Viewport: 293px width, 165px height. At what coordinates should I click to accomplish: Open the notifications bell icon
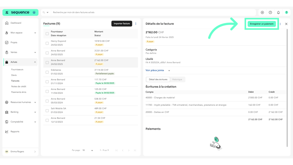278,12
